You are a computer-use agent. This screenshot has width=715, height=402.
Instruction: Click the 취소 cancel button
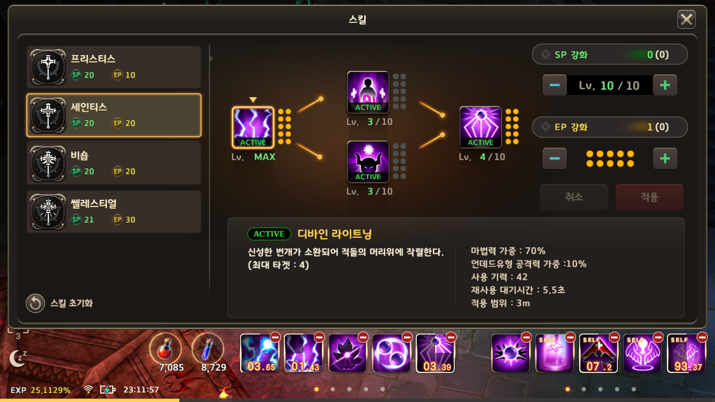[574, 197]
